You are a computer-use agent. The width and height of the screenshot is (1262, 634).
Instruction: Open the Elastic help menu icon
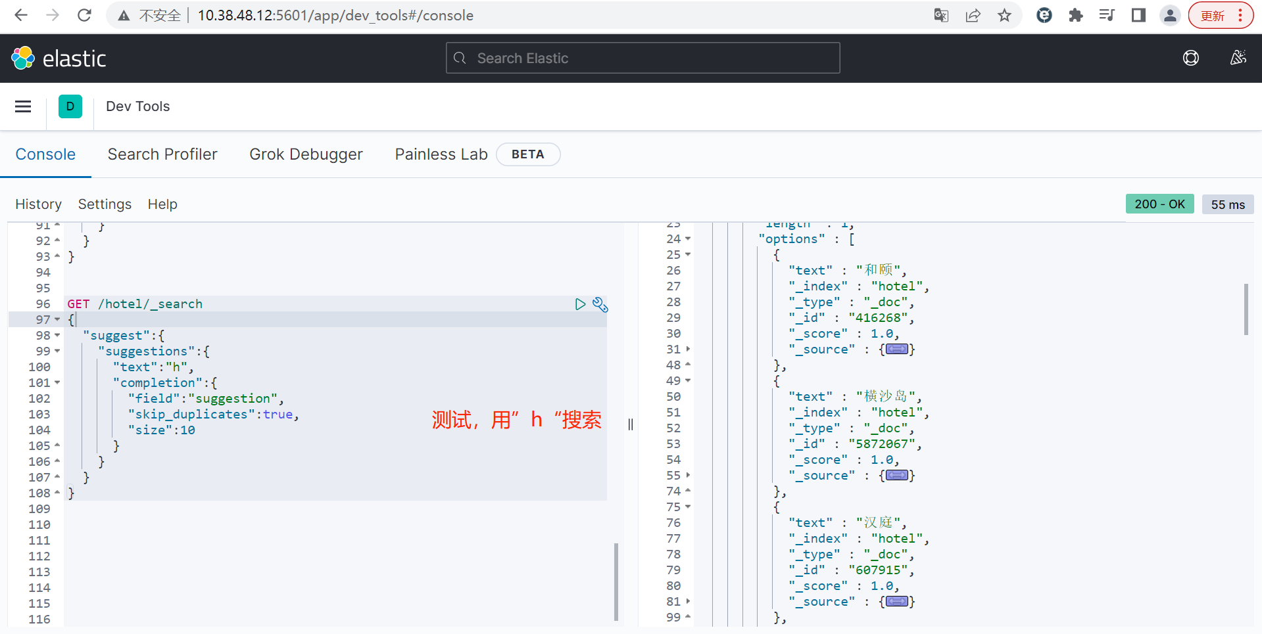click(1190, 58)
